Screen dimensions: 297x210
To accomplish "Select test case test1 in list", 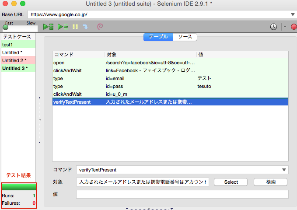I will coord(18,45).
